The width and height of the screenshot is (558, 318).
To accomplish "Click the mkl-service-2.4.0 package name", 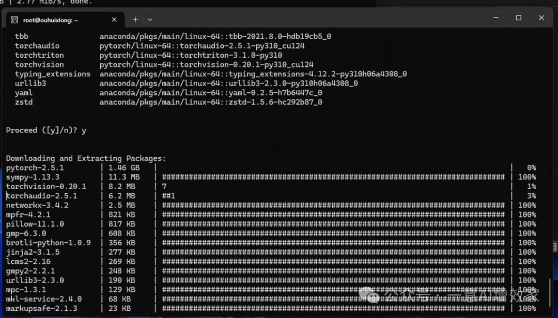I will [x=44, y=299].
